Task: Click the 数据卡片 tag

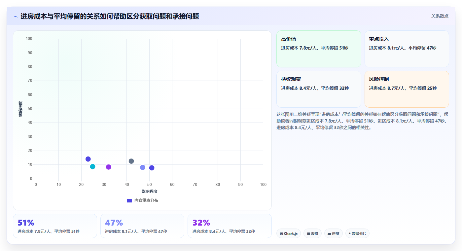Action: 357,233
